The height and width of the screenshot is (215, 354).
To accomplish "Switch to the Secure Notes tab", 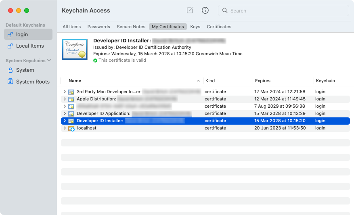I will point(131,27).
